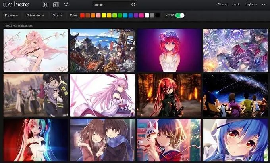Click the 114072 HD Wallpapers count text
Screen dimensions: 270x163
pyautogui.click(x=18, y=26)
